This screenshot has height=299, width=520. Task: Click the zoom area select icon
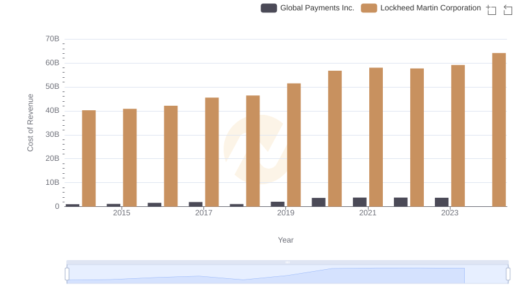(491, 10)
